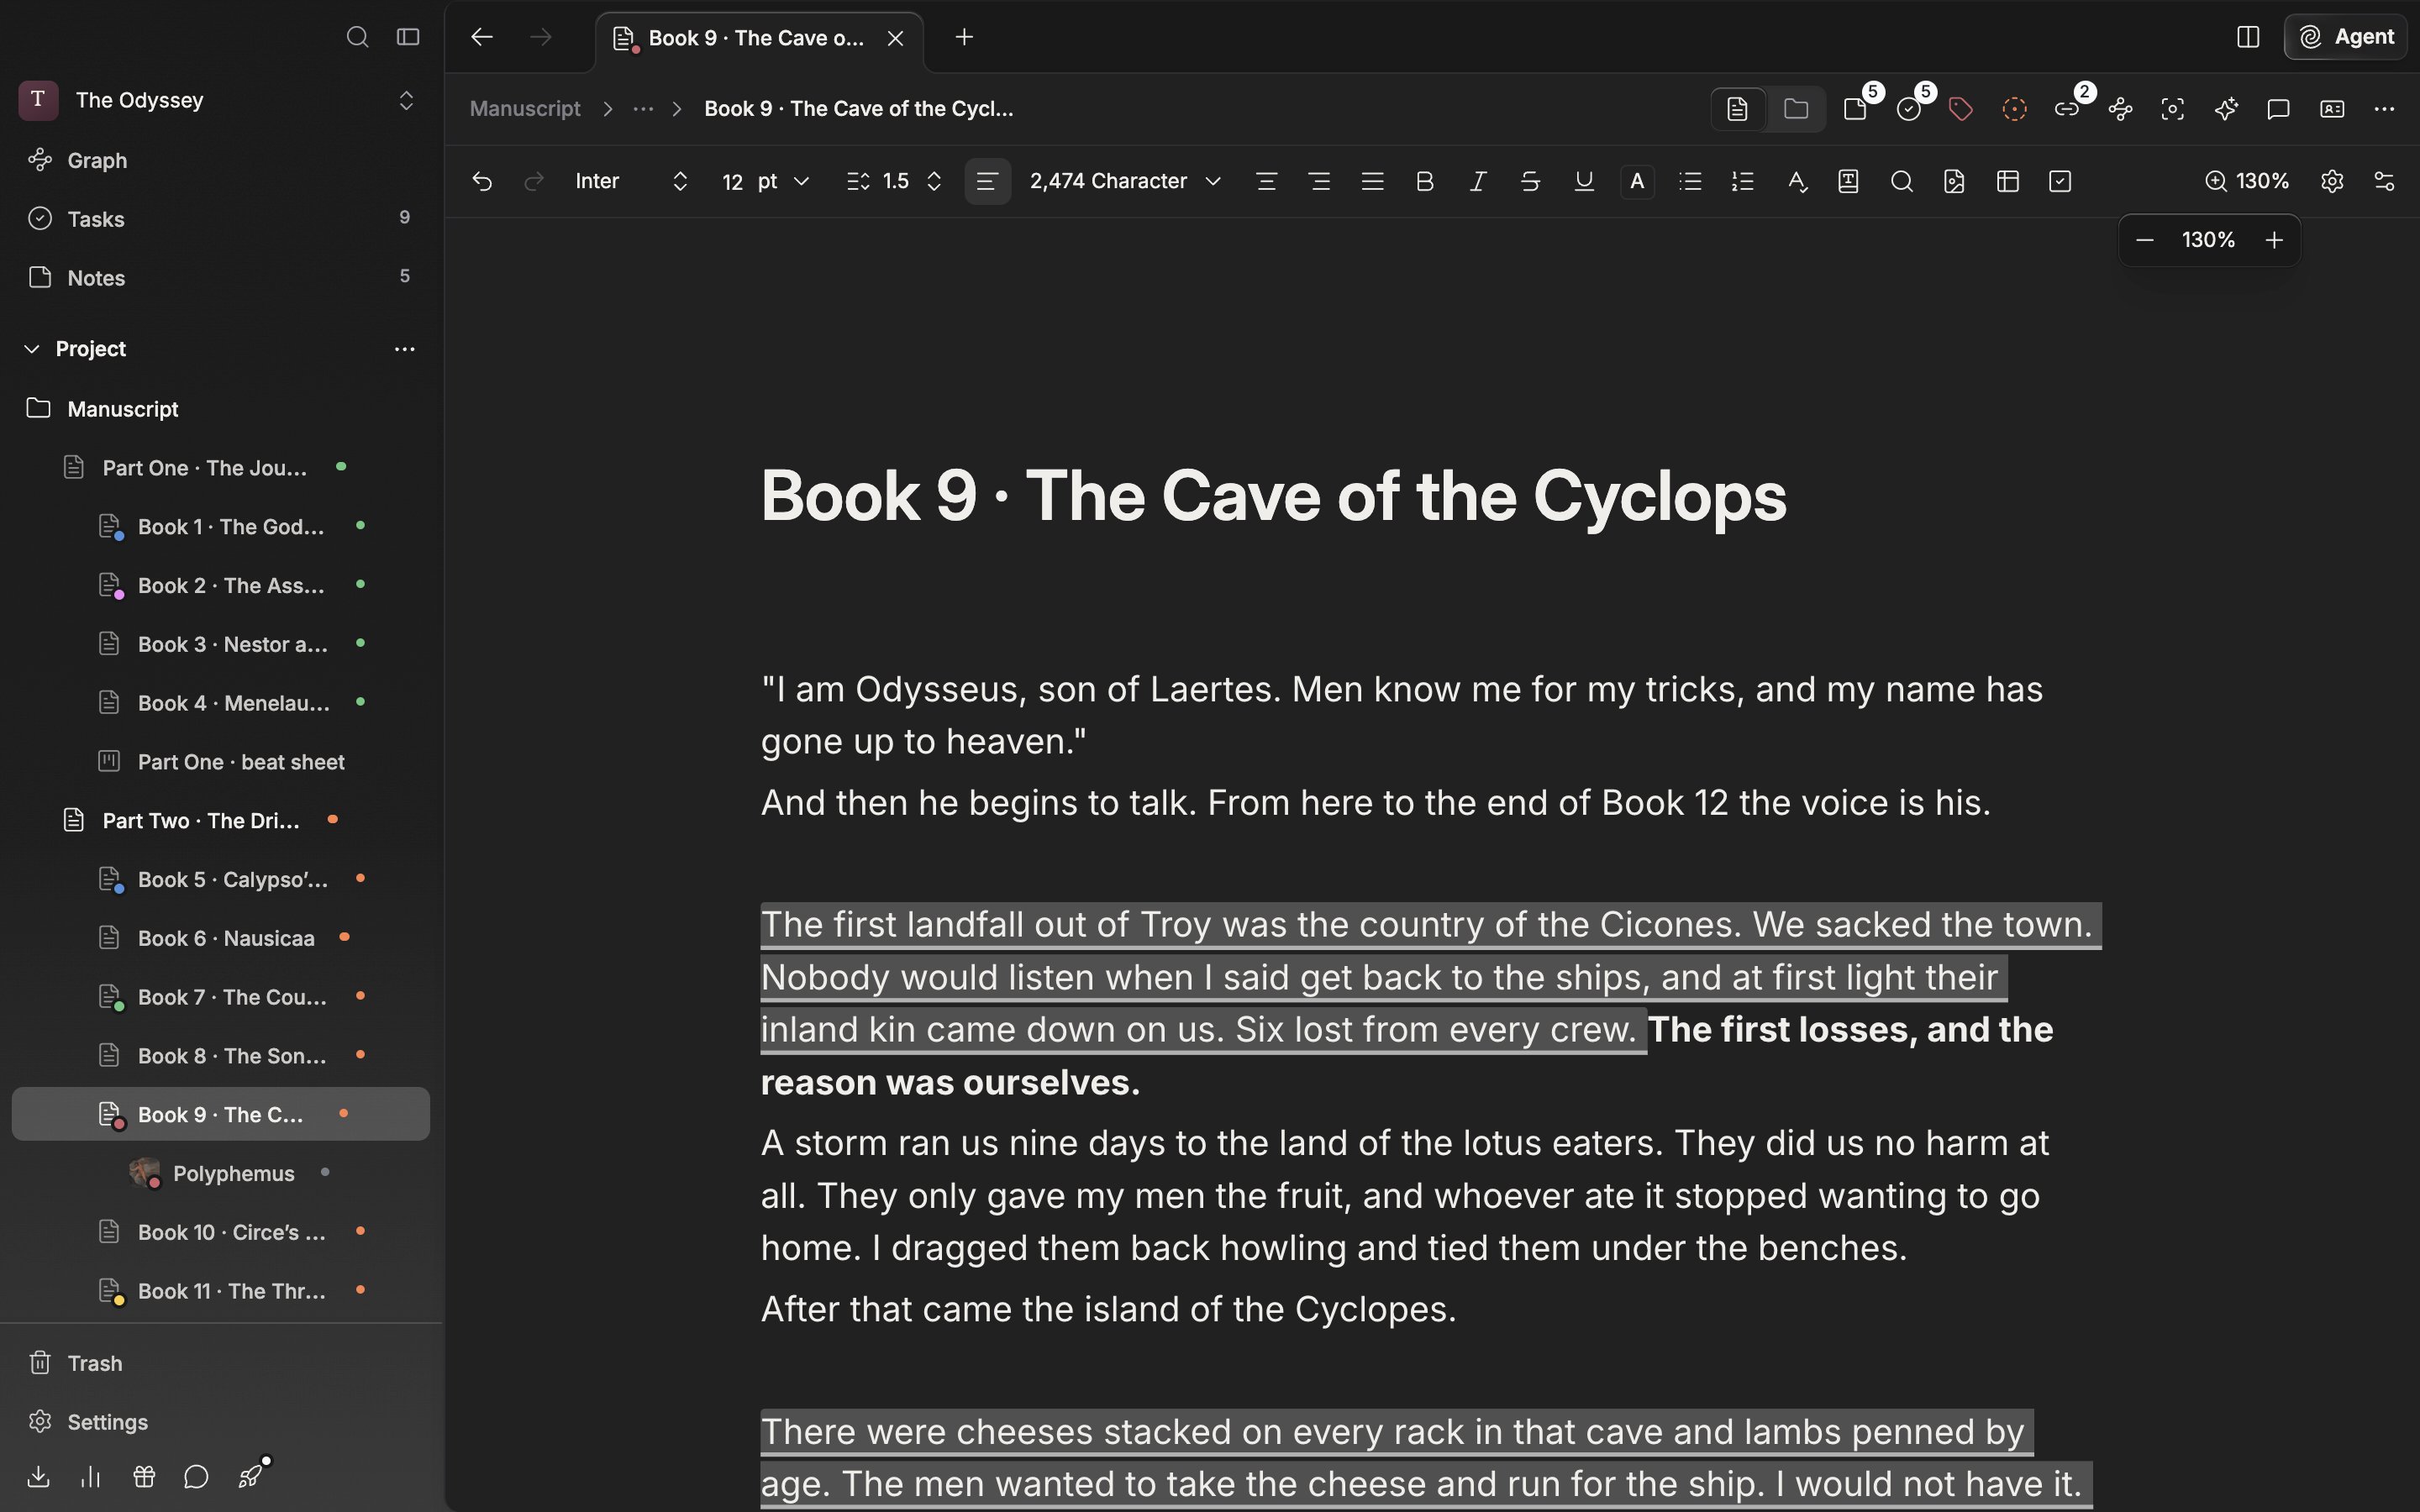2420x1512 pixels.
Task: Toggle italic formatting
Action: point(1478,181)
